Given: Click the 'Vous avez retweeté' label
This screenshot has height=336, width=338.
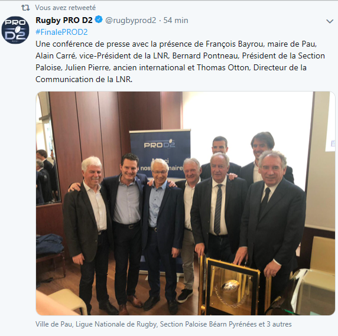Looking at the screenshot, I should point(66,8).
